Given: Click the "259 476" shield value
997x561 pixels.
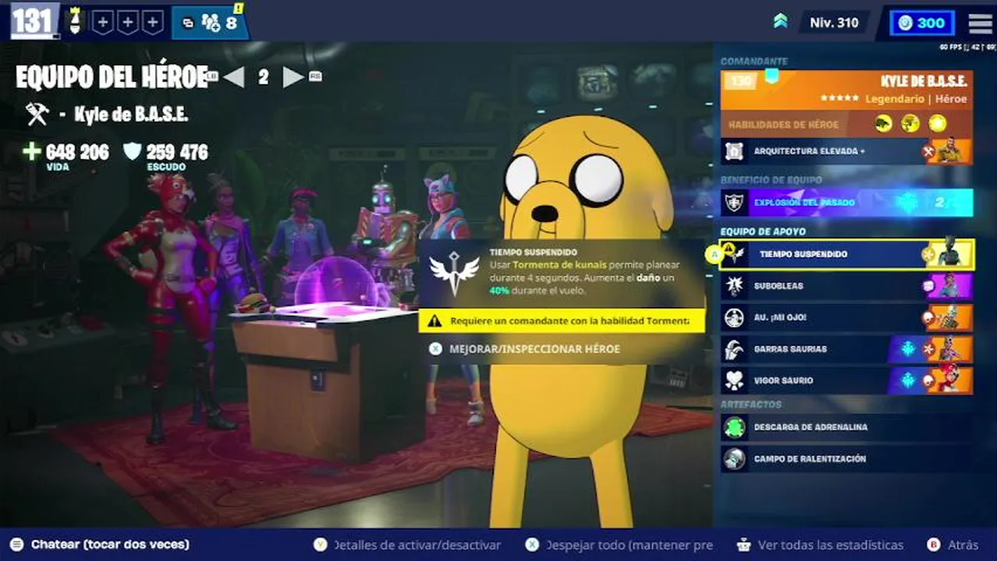Looking at the screenshot, I should [177, 151].
